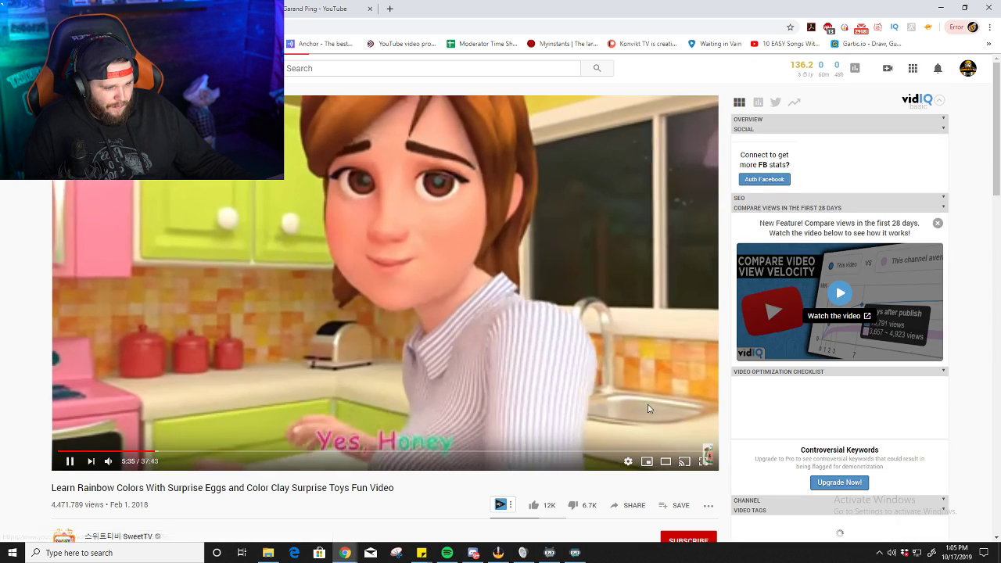Open vidIQ Twitter panel icon
This screenshot has width=1001, height=563.
[776, 102]
